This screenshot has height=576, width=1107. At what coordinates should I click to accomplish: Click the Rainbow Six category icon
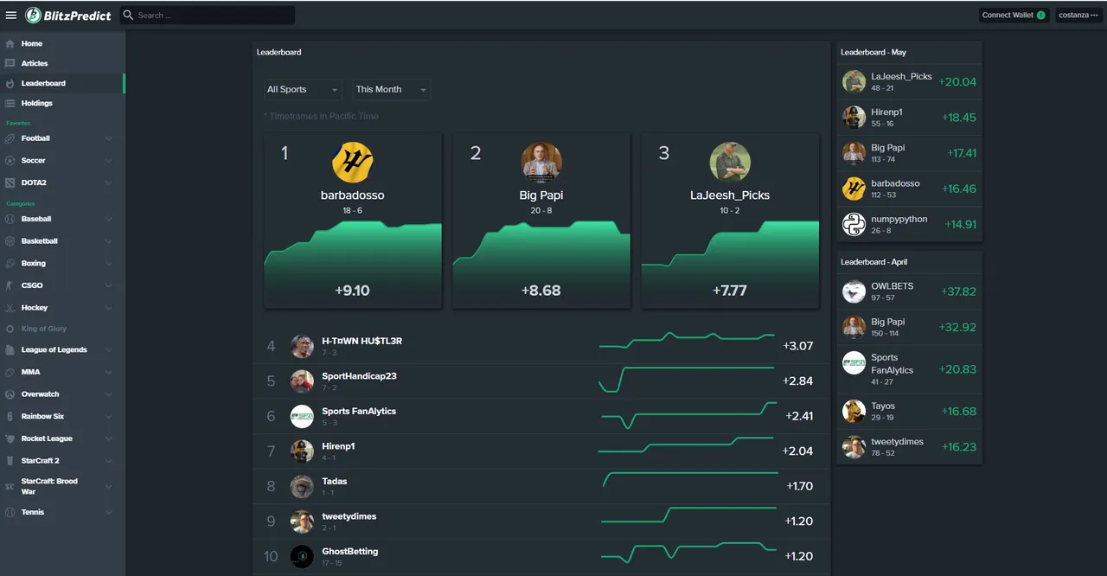tap(10, 416)
